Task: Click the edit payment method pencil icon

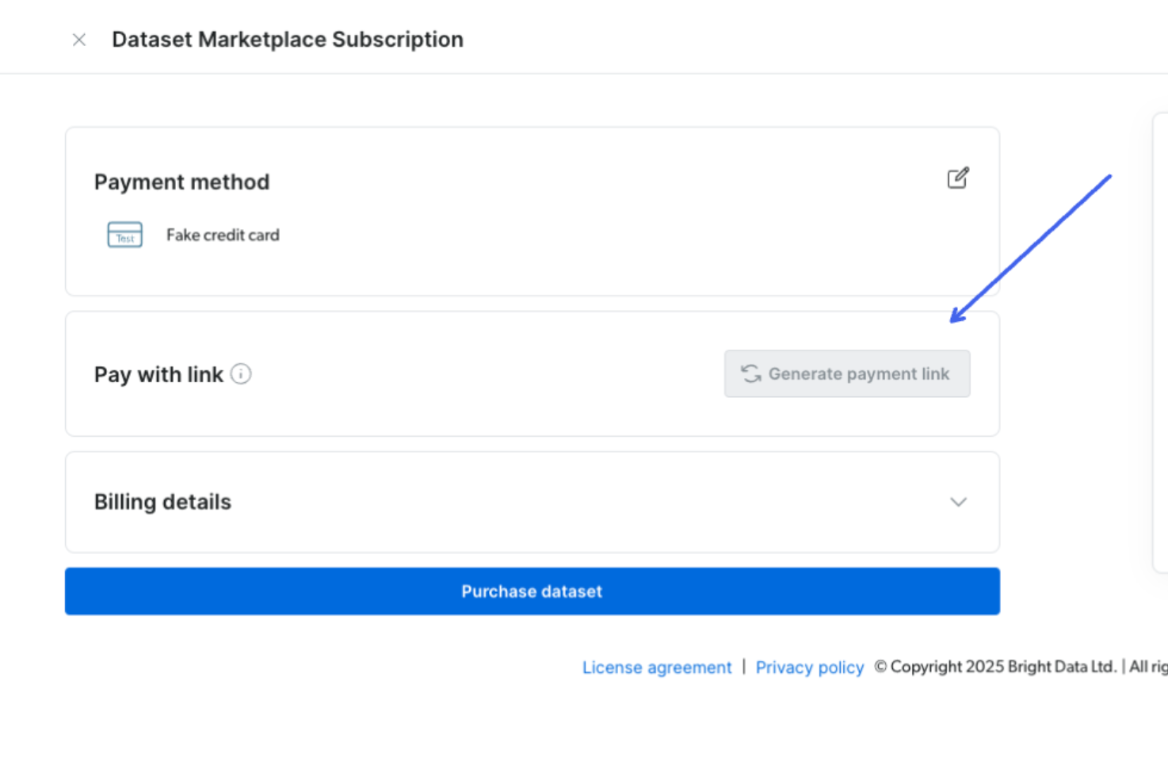Action: coord(958,178)
